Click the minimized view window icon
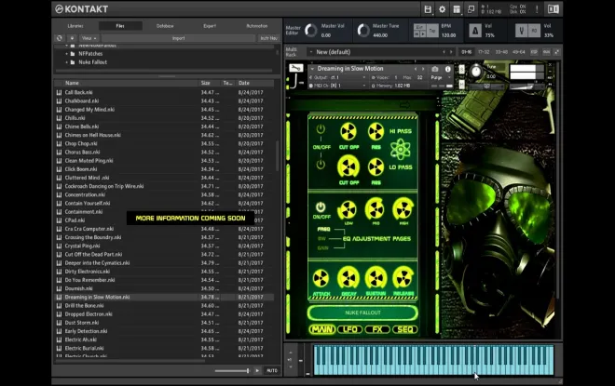This screenshot has height=386, width=615. click(471, 9)
